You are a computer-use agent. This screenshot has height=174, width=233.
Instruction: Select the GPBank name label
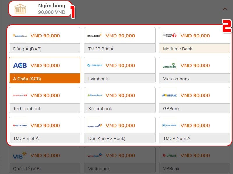click(x=171, y=108)
